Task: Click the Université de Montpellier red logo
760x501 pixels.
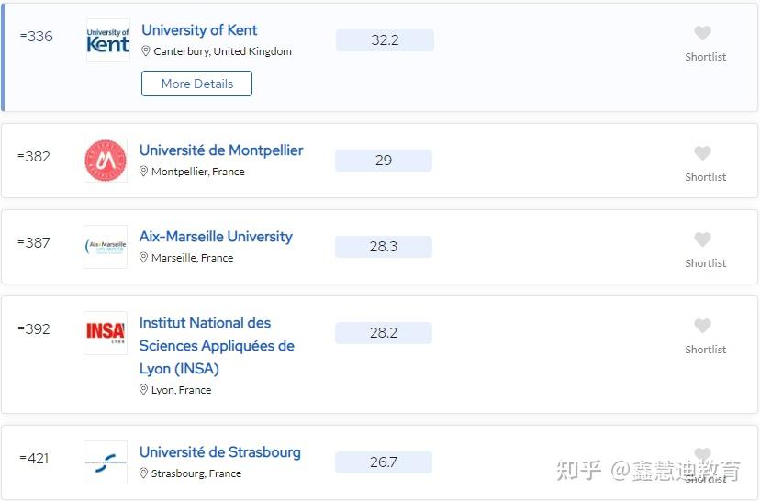Action: [x=106, y=161]
